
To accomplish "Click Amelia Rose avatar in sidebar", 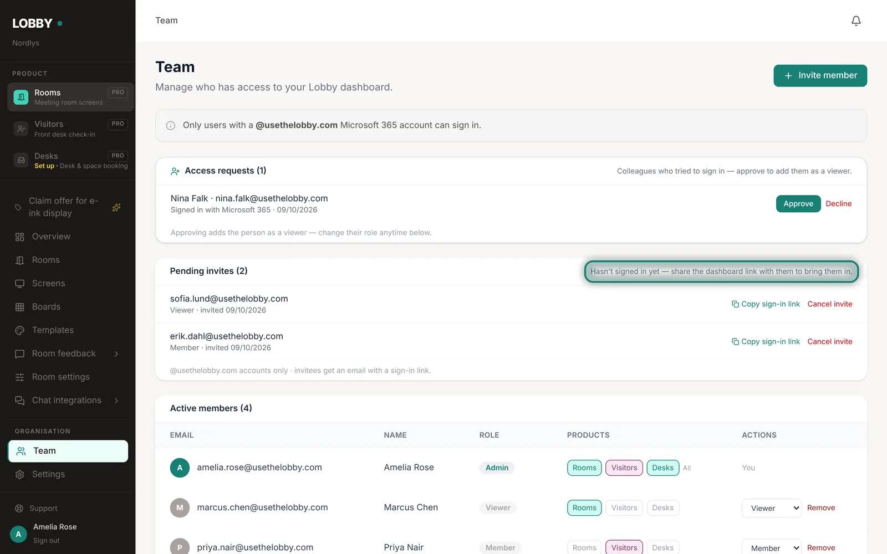I will pyautogui.click(x=18, y=534).
